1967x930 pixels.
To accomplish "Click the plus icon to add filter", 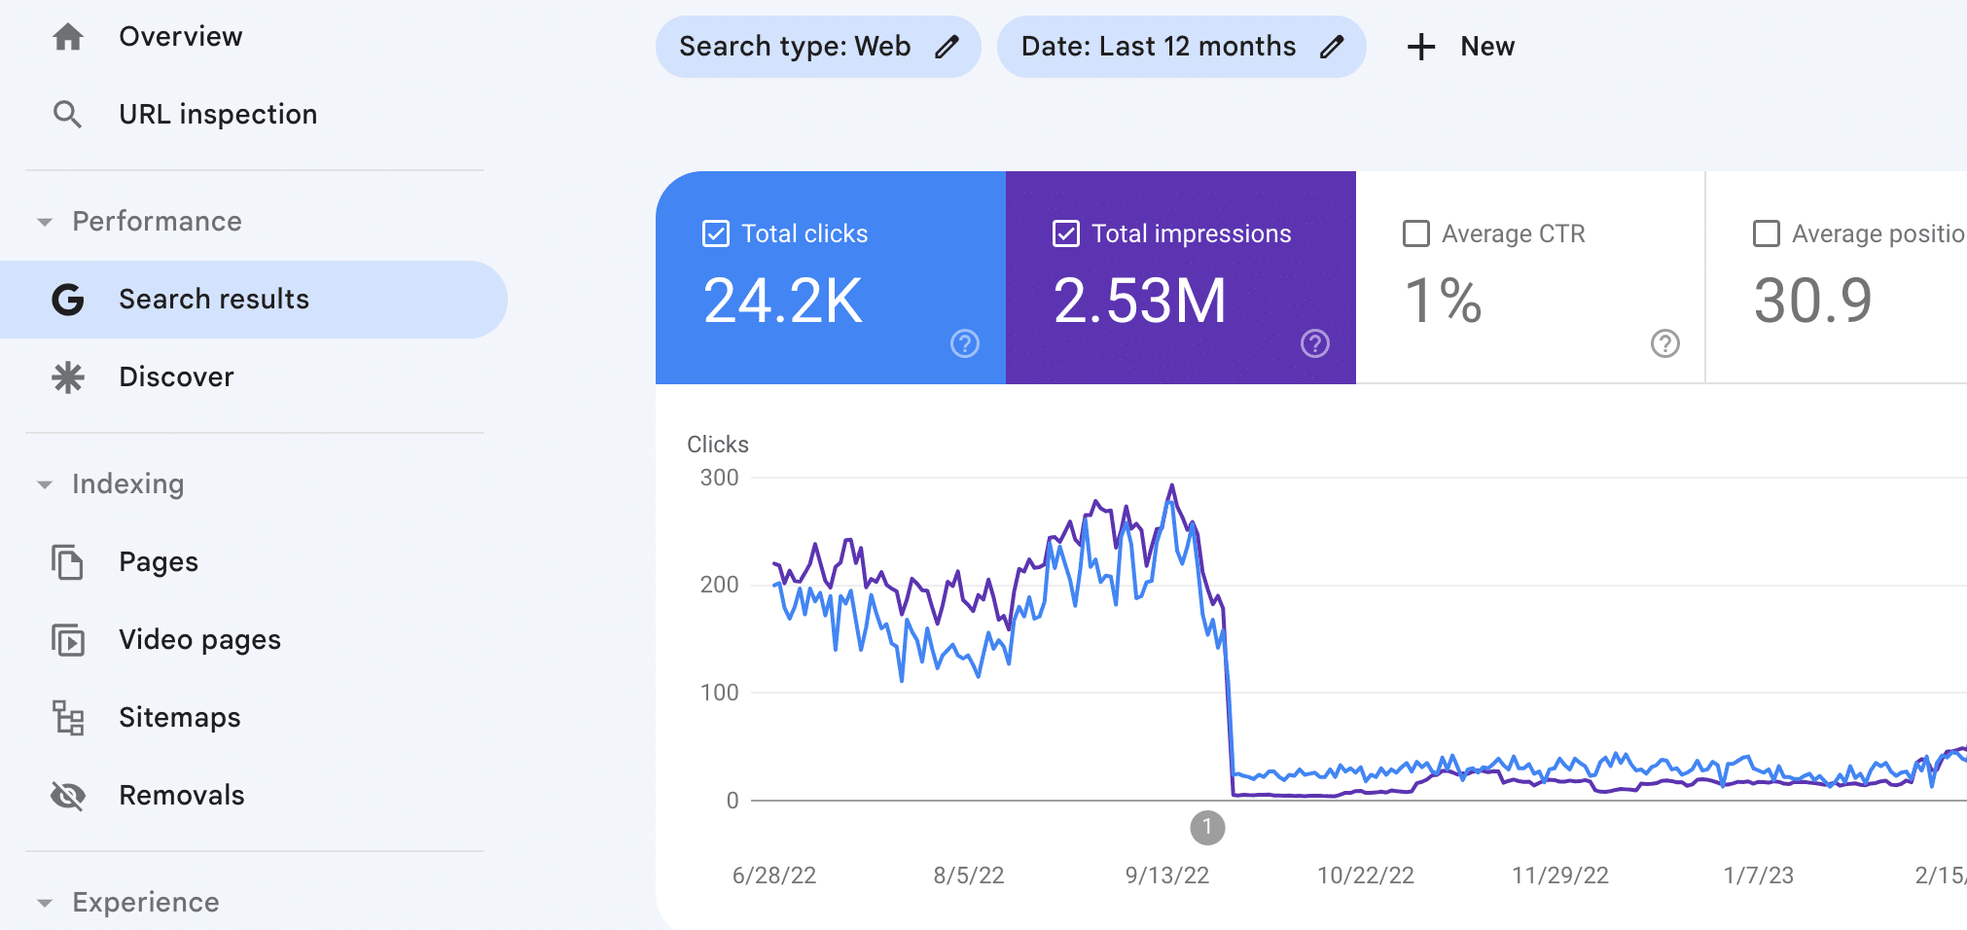I will click(x=1421, y=47).
